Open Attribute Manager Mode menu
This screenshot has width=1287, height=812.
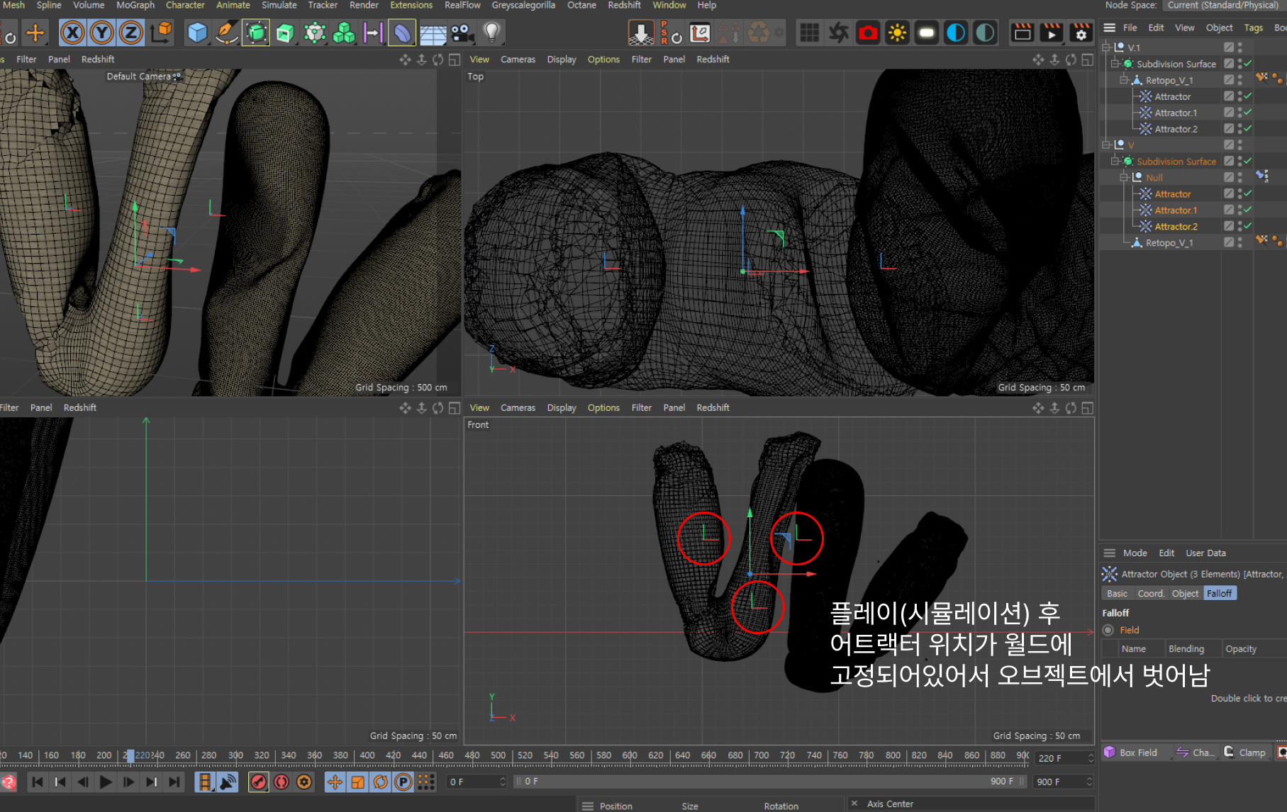click(x=1135, y=553)
